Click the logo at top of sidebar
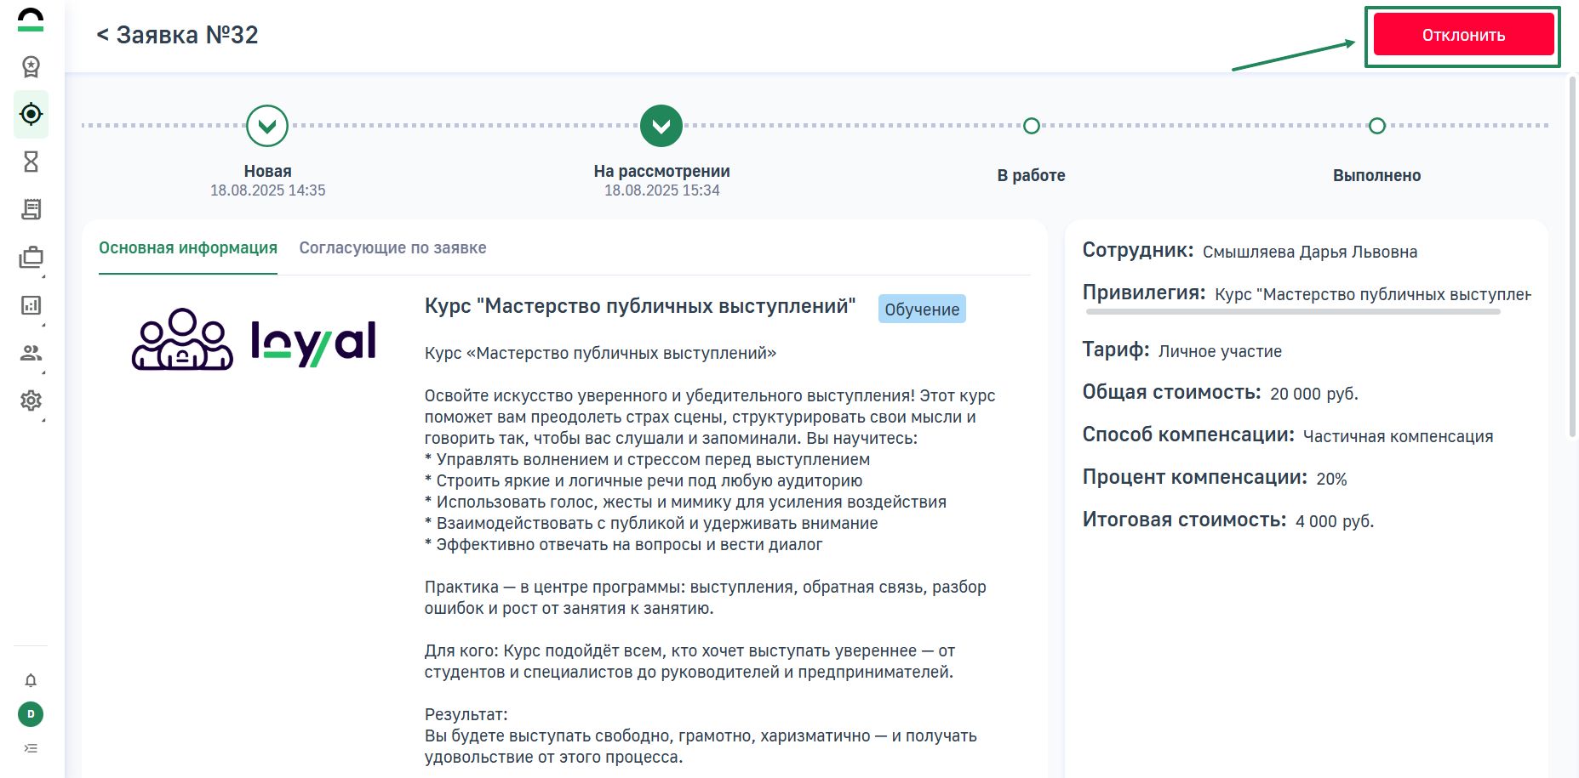This screenshot has height=778, width=1579. point(31,20)
